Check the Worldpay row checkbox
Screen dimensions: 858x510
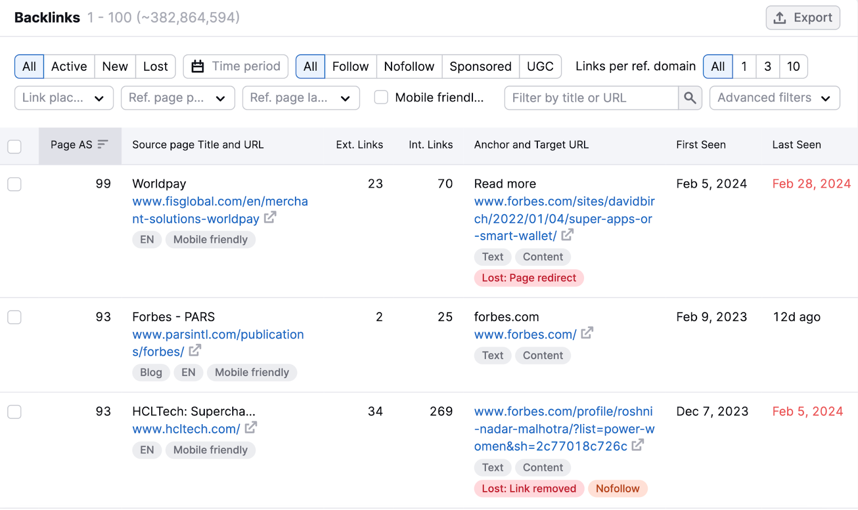[x=14, y=184]
